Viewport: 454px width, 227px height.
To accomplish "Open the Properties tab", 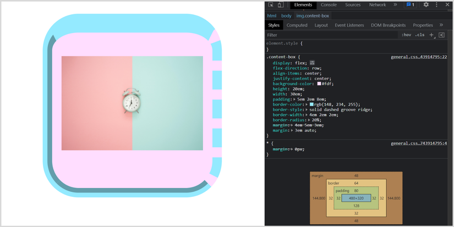I will [x=423, y=25].
